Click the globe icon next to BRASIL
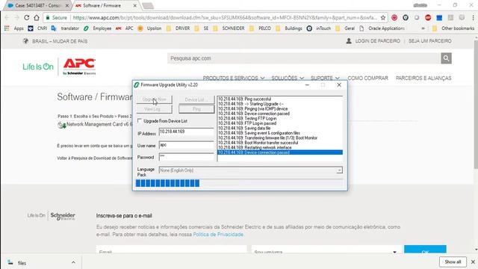 pyautogui.click(x=25, y=41)
